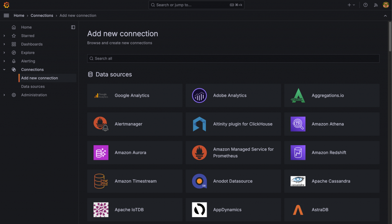
Task: Select Amazon Athena card title
Action: (328, 124)
